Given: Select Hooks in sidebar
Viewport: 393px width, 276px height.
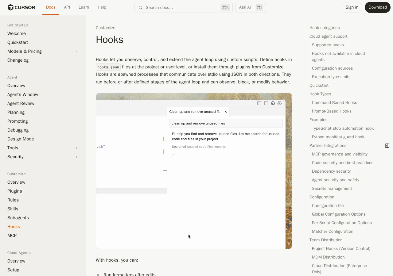Looking at the screenshot, I should [14, 227].
